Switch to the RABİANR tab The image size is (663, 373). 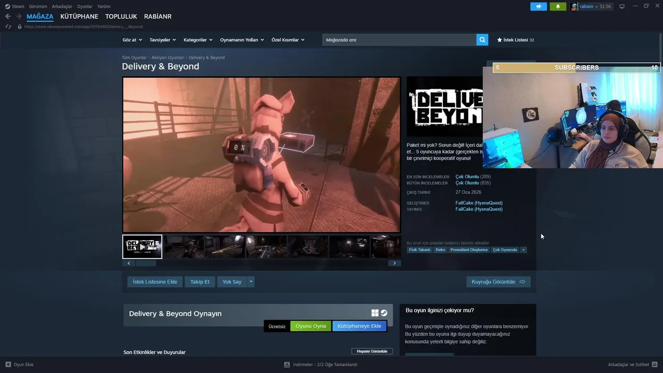click(158, 17)
